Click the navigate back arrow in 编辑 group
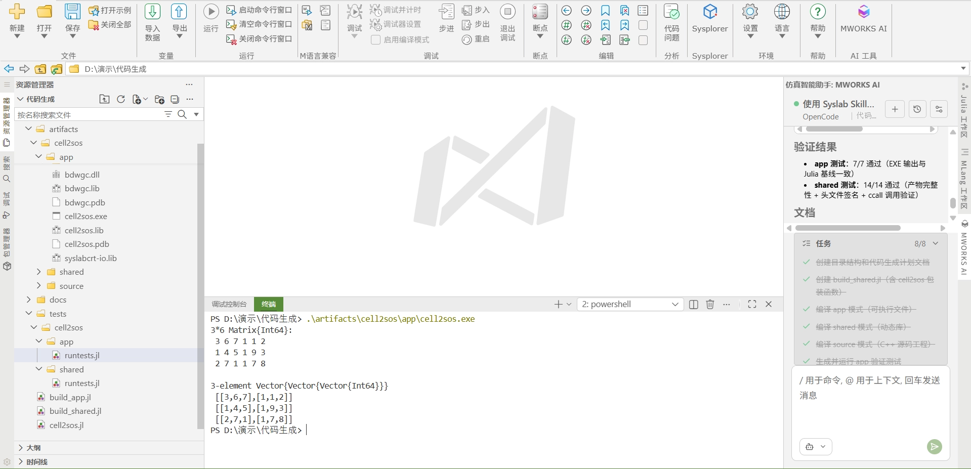The image size is (971, 469). [x=567, y=11]
